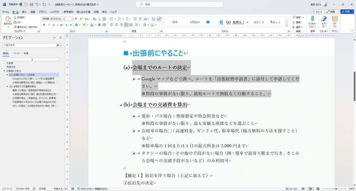Switch navigation pane to ページ tab
Screen dimensions: 356x191
[16, 53]
